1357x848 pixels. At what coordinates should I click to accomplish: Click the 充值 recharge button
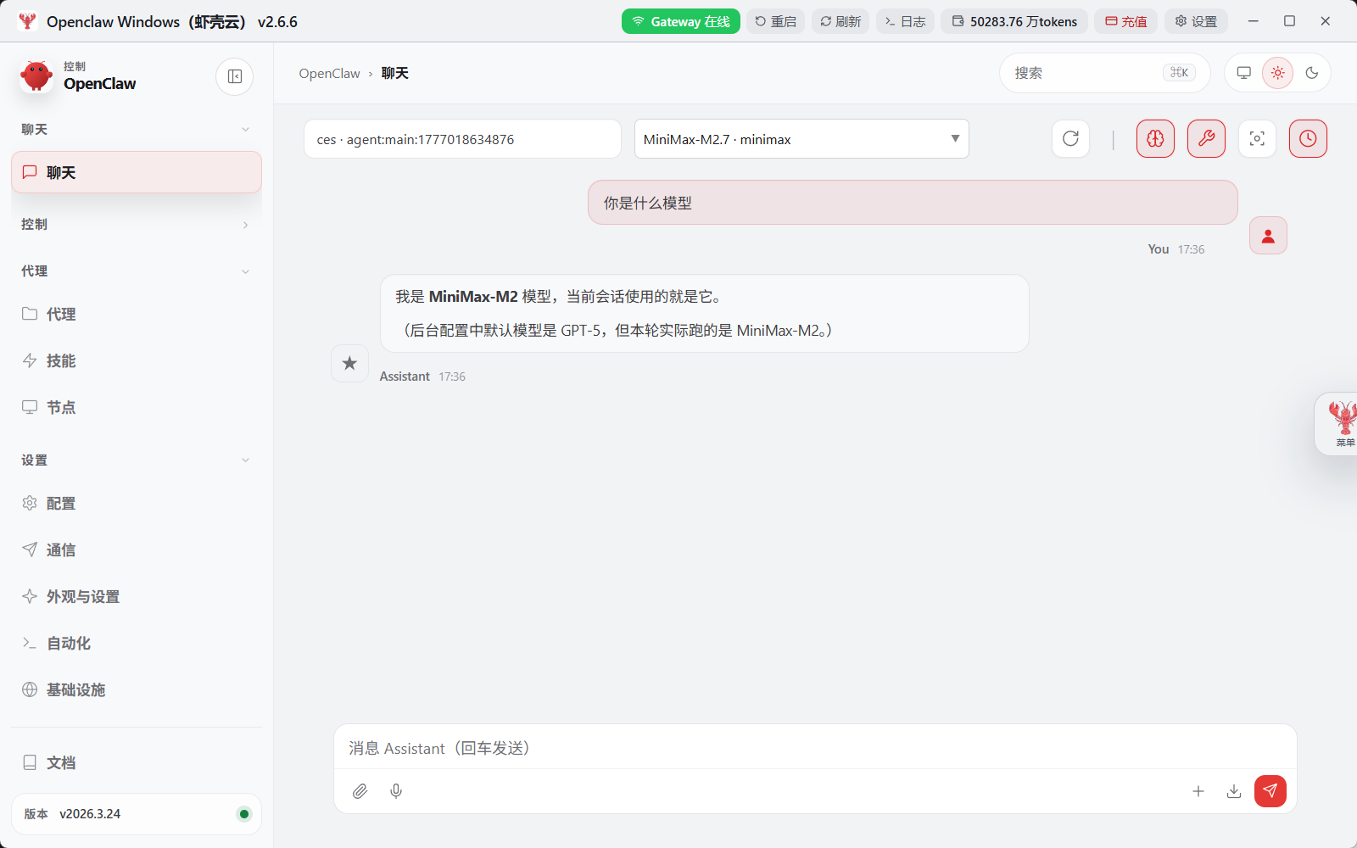coord(1126,21)
